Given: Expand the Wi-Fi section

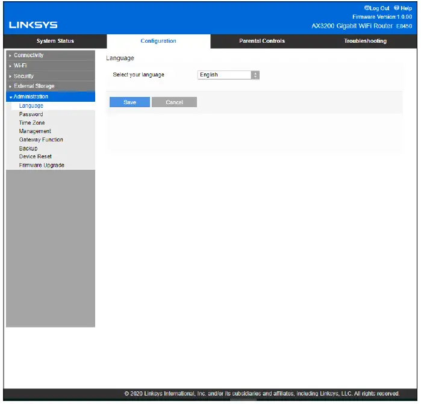Looking at the screenshot, I should 51,66.
